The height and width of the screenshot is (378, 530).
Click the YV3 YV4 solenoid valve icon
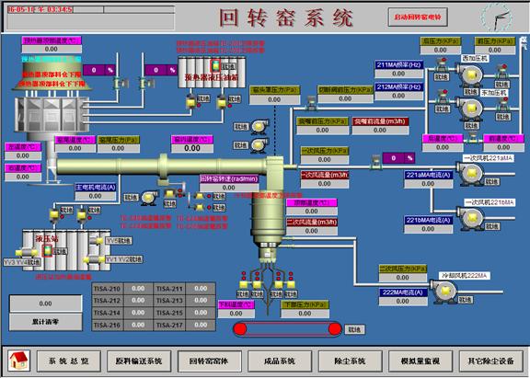pos(27,252)
